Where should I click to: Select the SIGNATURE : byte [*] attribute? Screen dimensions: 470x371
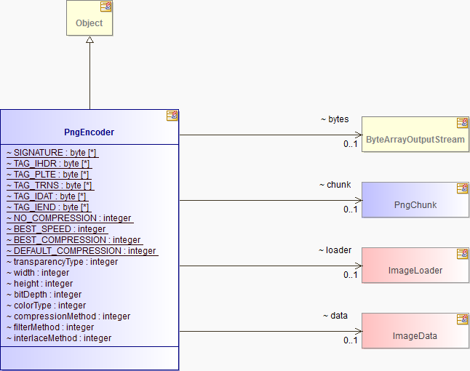coord(52,153)
